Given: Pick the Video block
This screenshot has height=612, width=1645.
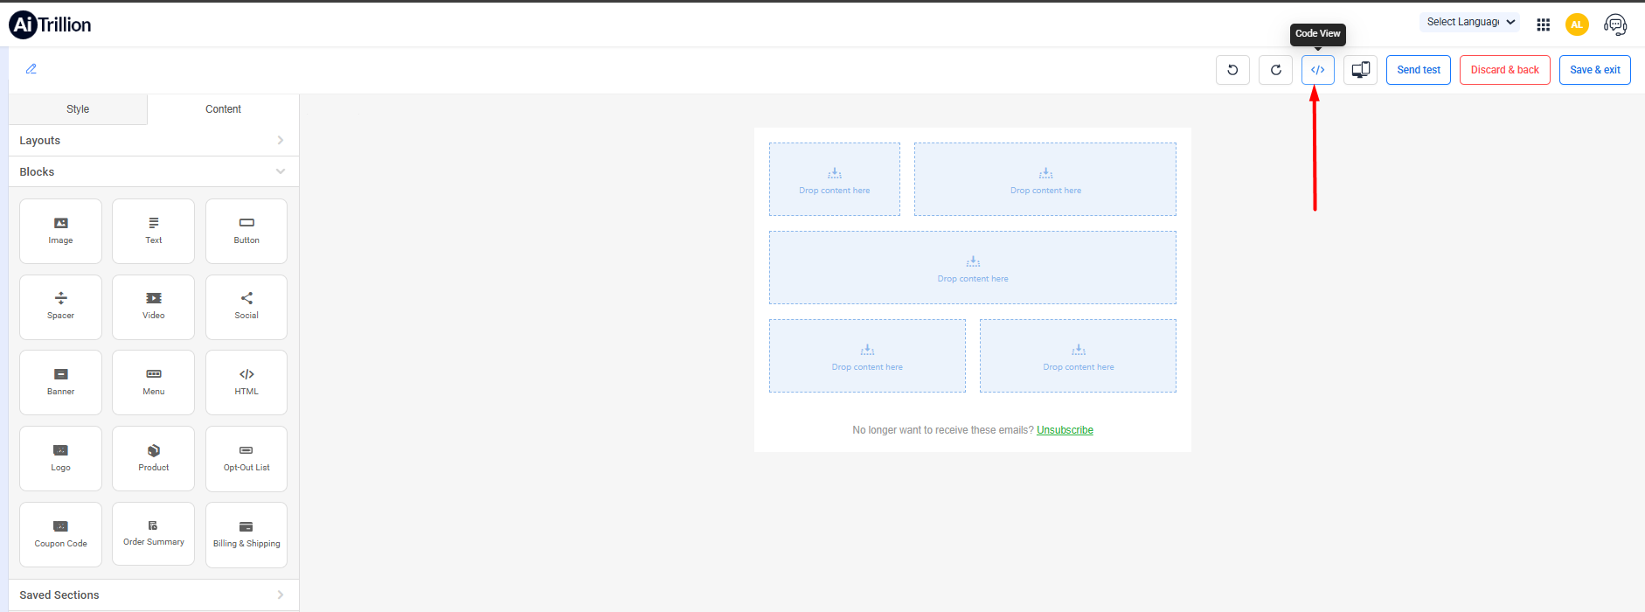Looking at the screenshot, I should 153,306.
